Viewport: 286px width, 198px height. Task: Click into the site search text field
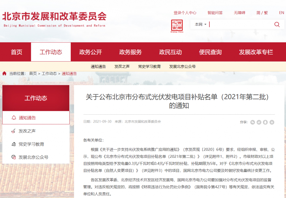(240, 25)
